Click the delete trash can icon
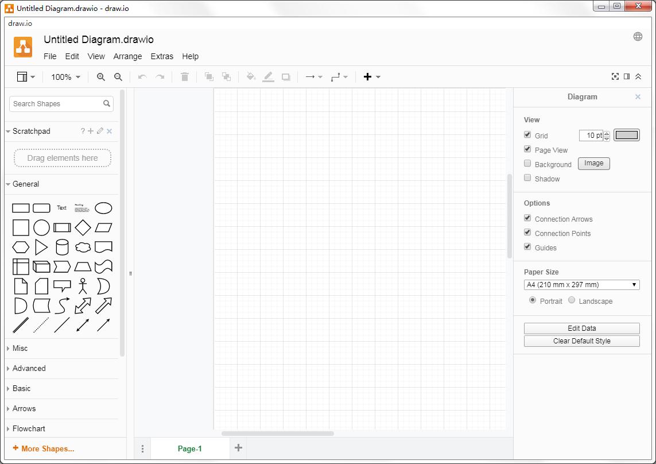 pos(184,76)
